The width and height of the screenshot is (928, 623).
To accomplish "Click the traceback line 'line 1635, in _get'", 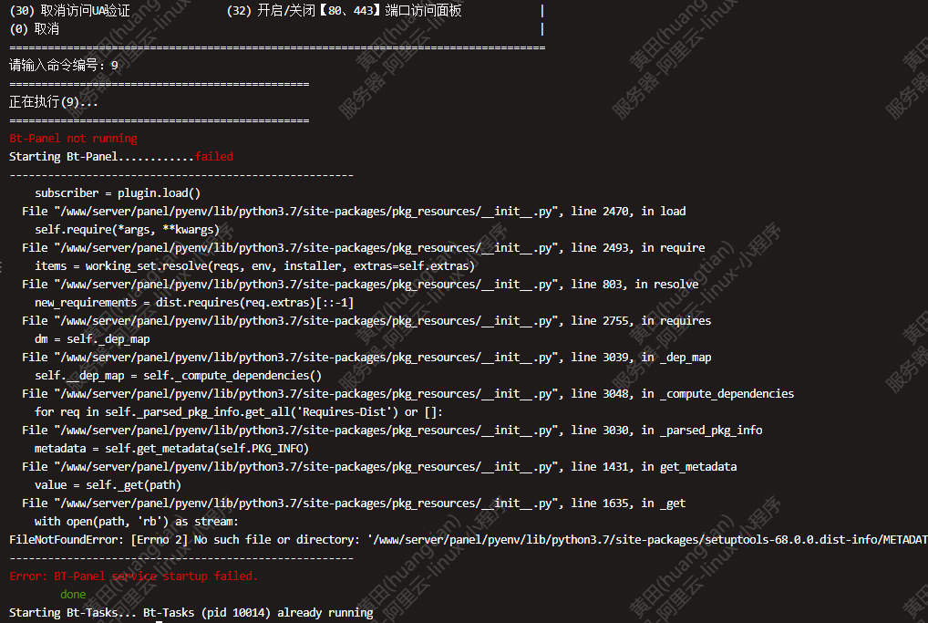I will coord(354,504).
